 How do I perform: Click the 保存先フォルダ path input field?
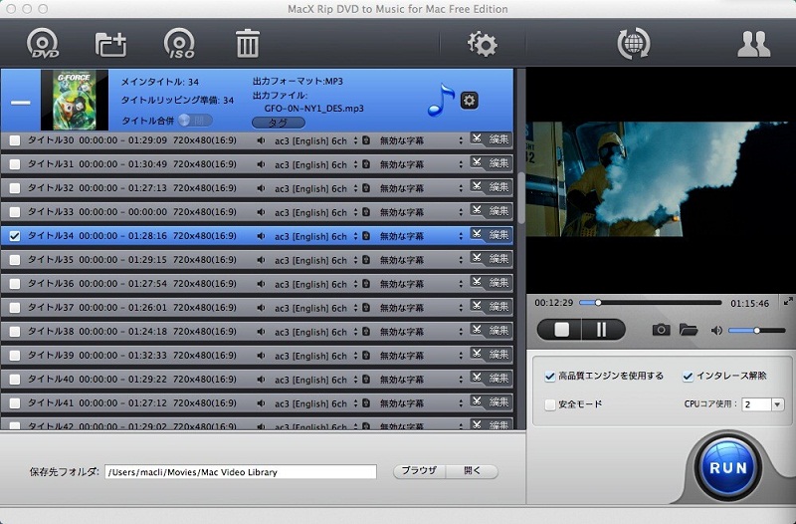[x=241, y=471]
